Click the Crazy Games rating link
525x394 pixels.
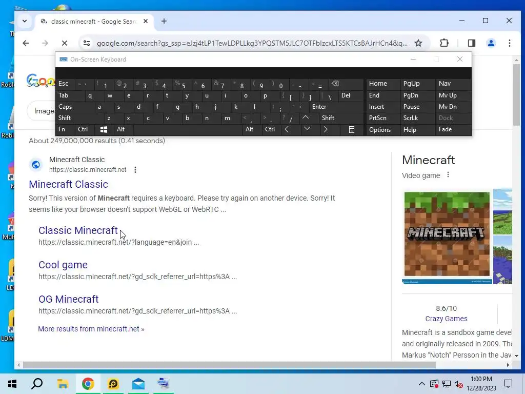(x=447, y=319)
